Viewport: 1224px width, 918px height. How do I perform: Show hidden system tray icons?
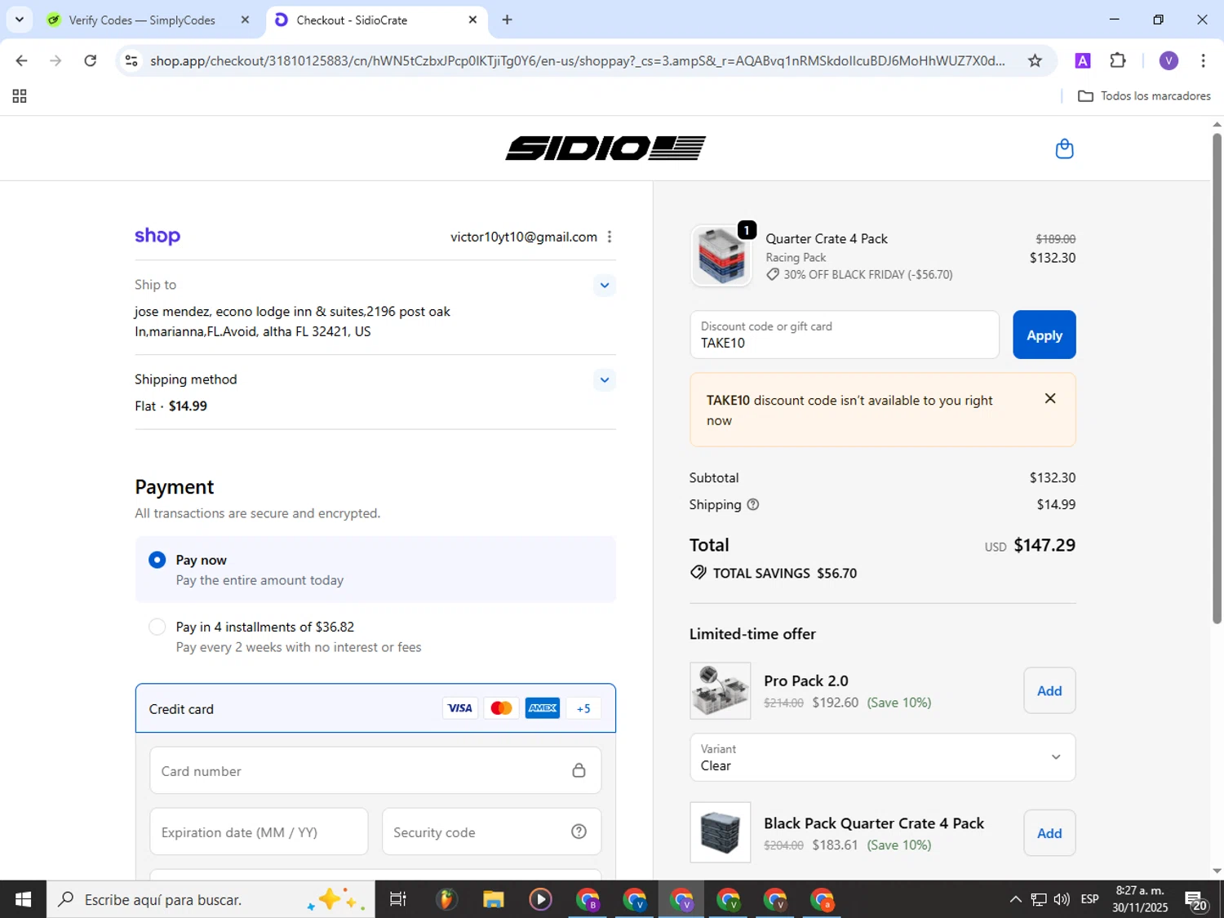tap(1015, 899)
